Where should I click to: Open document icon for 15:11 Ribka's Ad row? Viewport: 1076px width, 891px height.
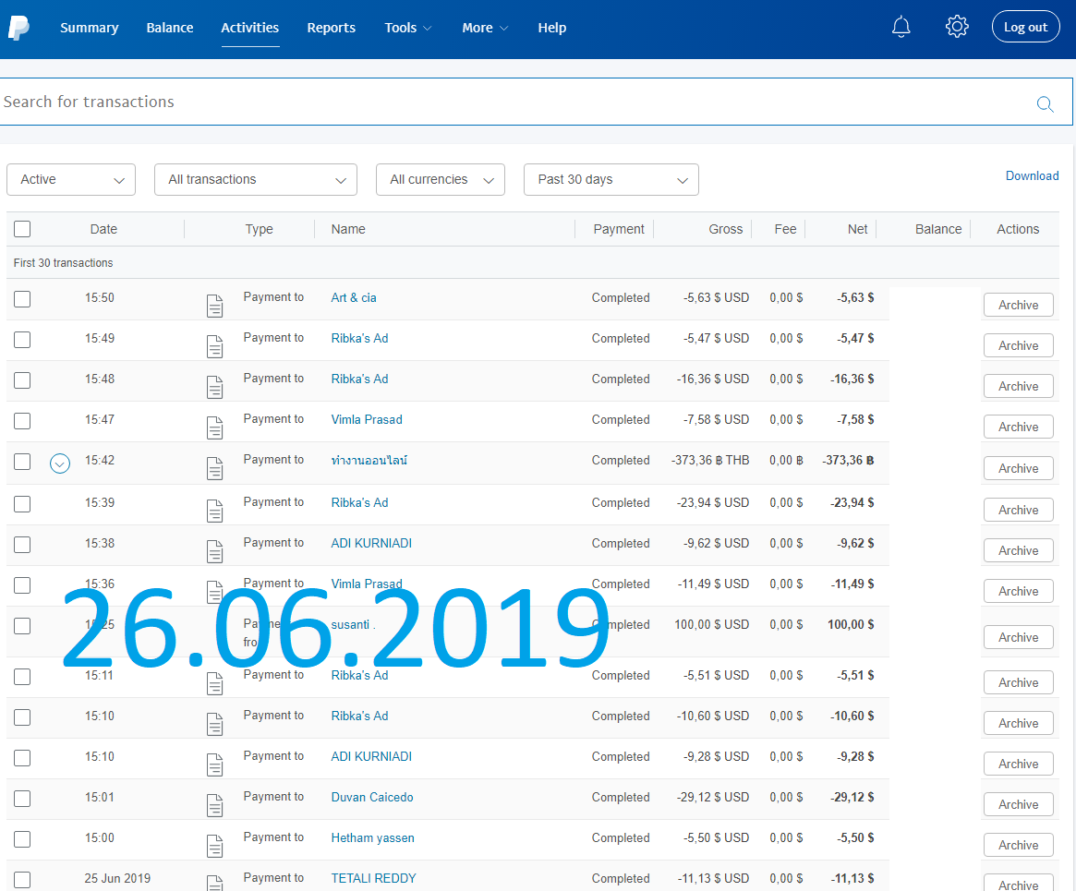click(215, 683)
